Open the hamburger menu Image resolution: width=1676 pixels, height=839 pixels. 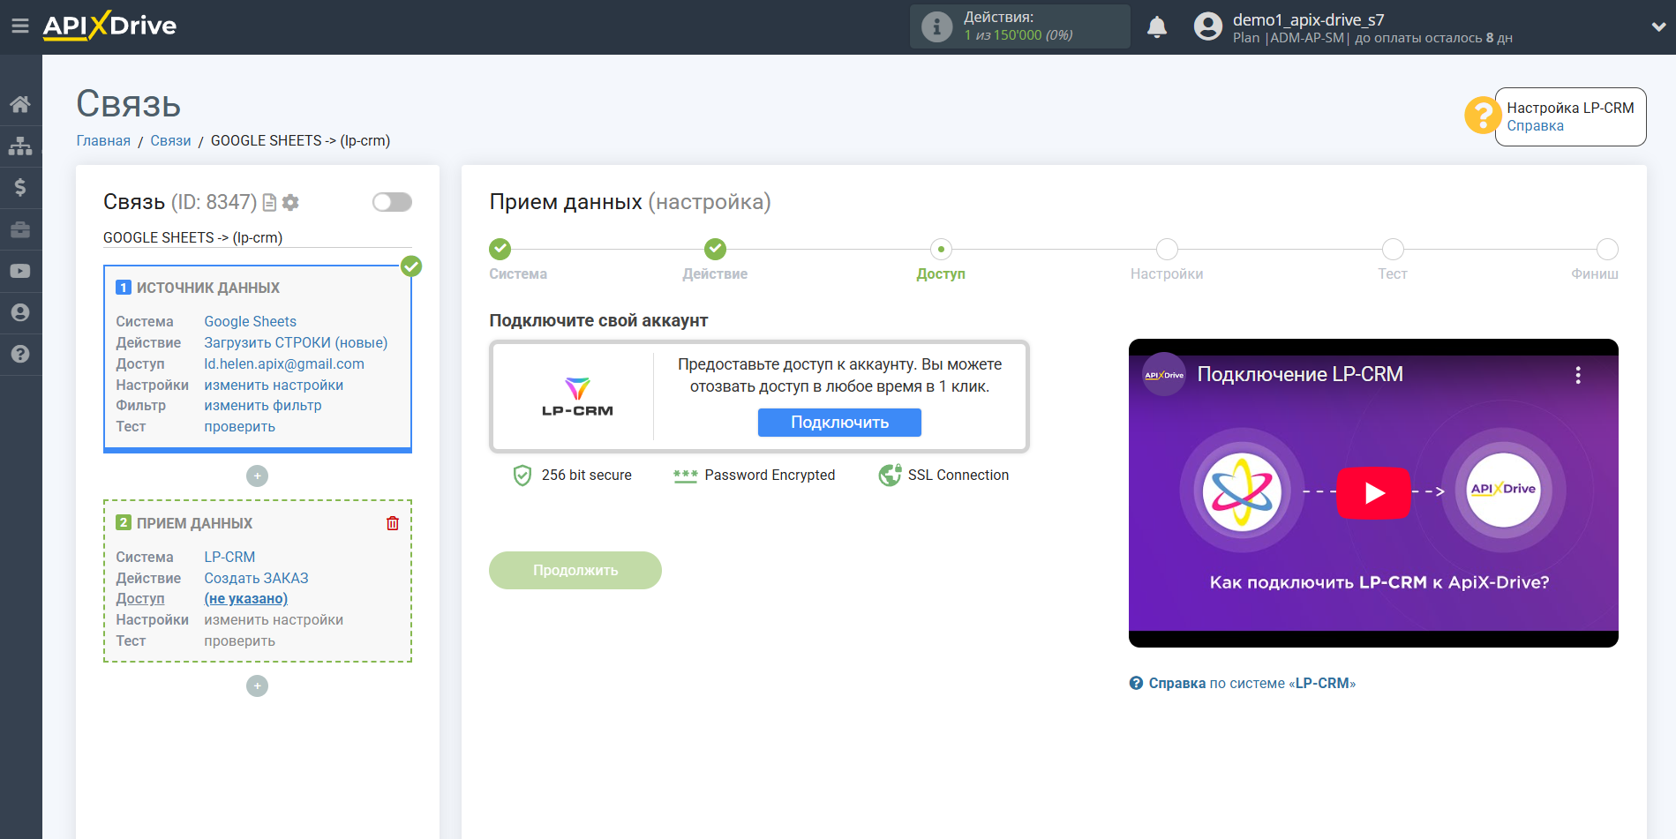pos(19,26)
